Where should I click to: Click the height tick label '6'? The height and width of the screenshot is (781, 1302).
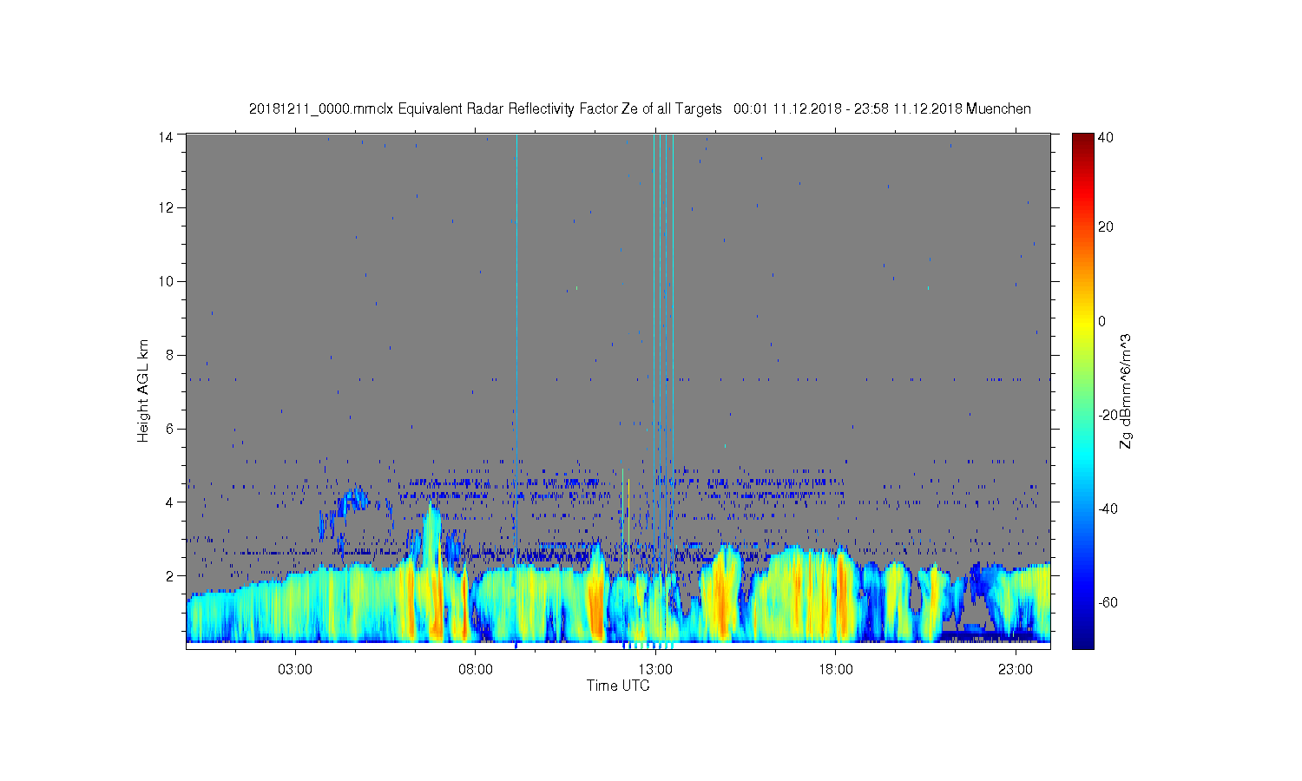[171, 429]
